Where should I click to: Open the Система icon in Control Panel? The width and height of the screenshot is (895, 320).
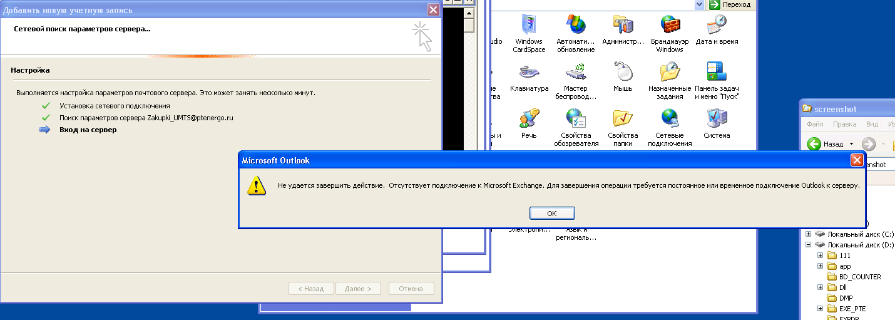tap(717, 123)
